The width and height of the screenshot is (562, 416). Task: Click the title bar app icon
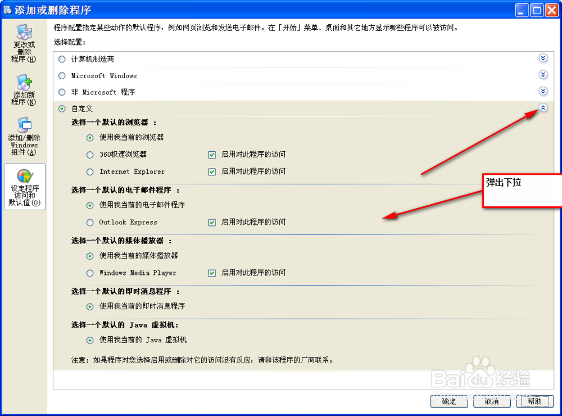point(7,10)
